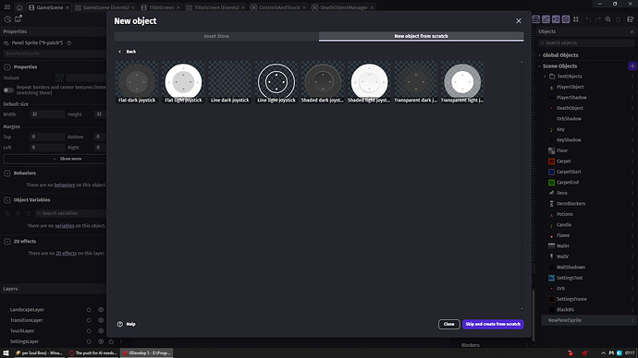Go to the Home tab icon
The height and width of the screenshot is (358, 638).
[19, 7]
